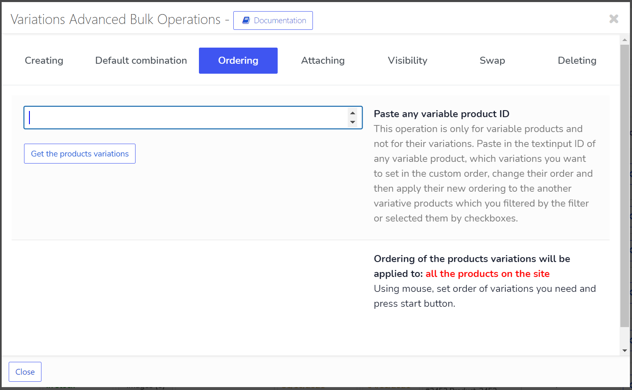Open the Swap tab
632x390 pixels.
492,60
